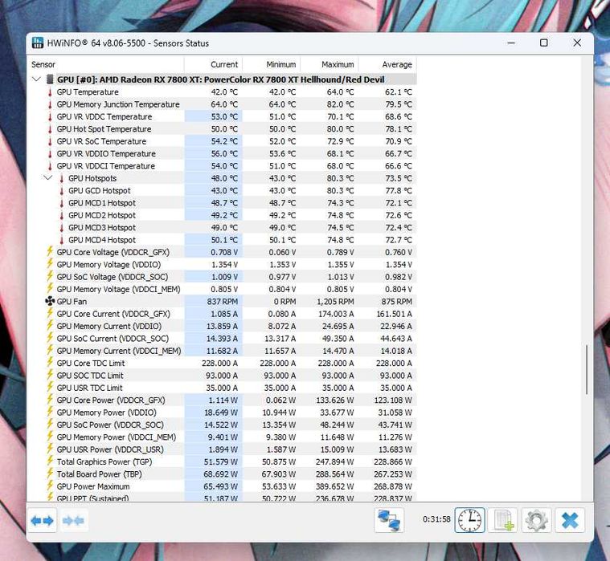Click the GPU chip icon in header row
610x561 pixels.
pos(50,79)
